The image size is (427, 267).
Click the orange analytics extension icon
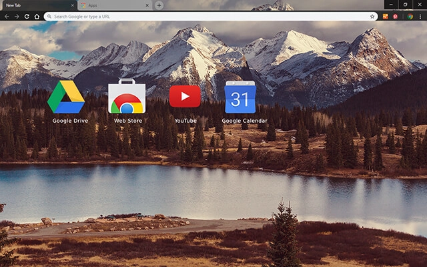(386, 17)
